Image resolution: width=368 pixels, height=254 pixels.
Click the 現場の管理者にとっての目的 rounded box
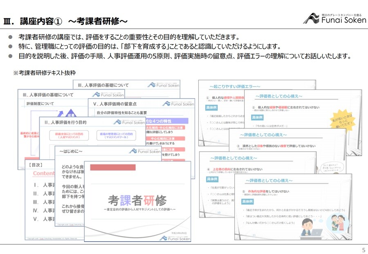point(116,136)
